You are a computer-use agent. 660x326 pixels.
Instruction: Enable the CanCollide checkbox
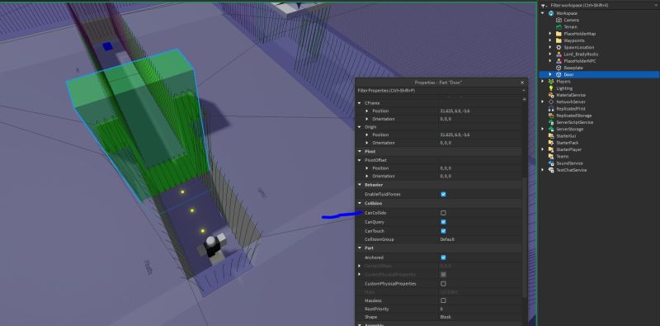pyautogui.click(x=443, y=213)
